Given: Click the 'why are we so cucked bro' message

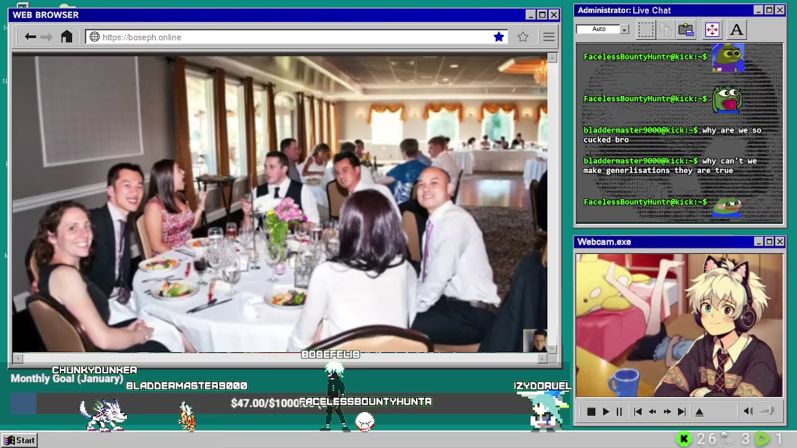Looking at the screenshot, I should [x=672, y=135].
